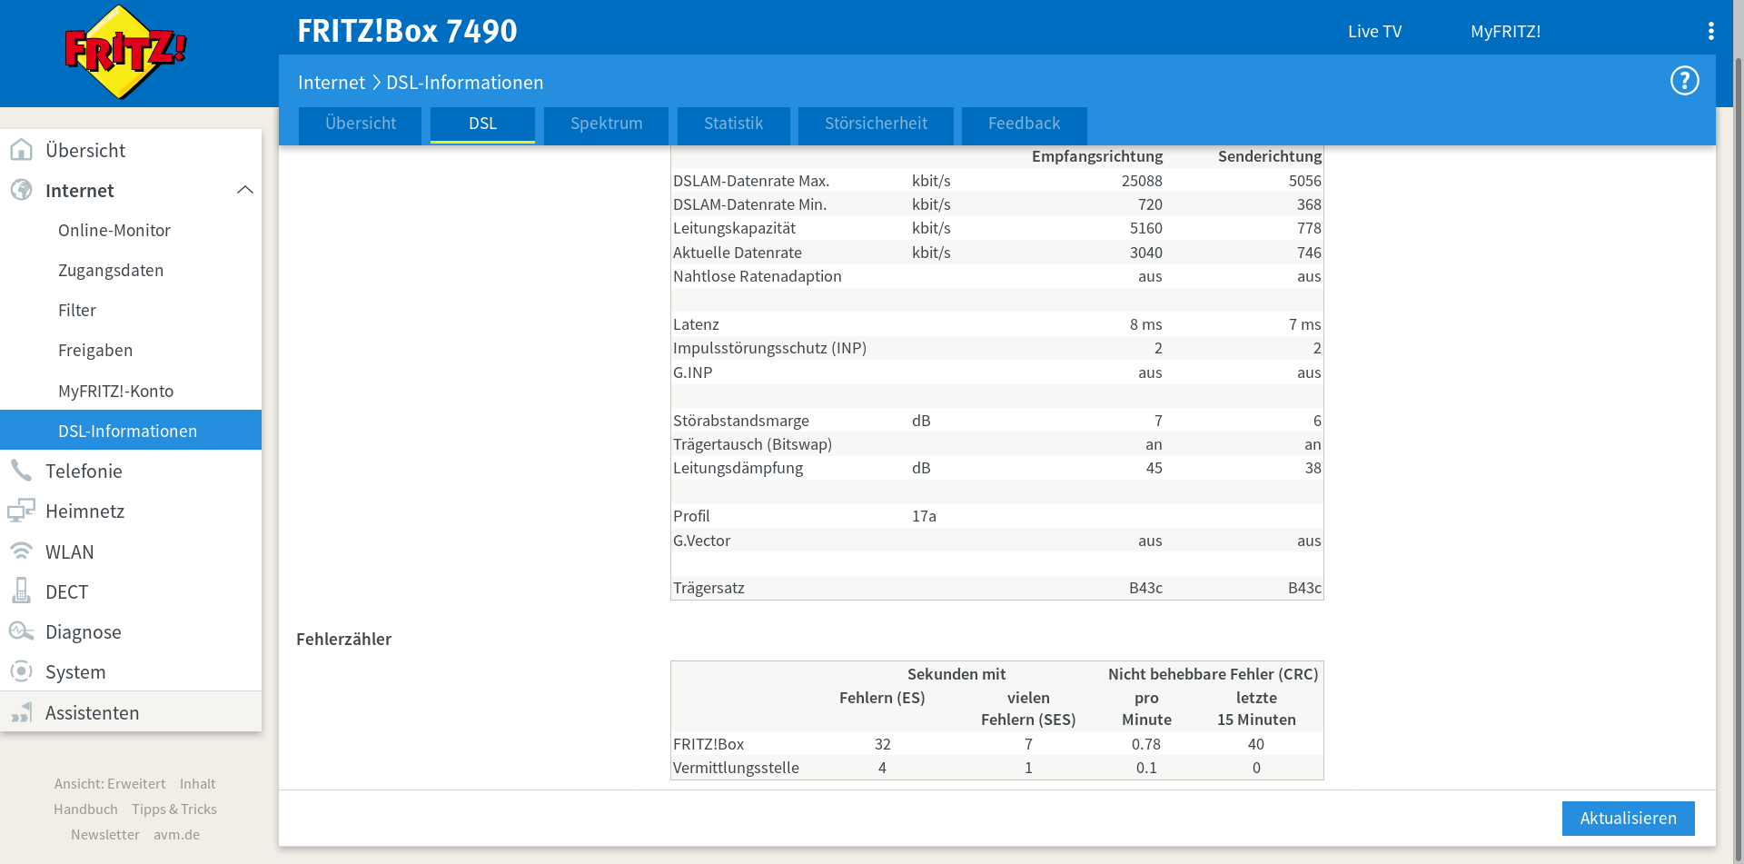Click the Empfangsrichtung column header
Screen dimensions: 1744x864
click(x=1097, y=156)
